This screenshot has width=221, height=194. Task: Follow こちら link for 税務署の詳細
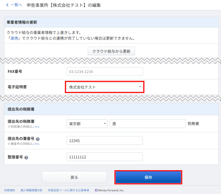[x=36, y=127]
